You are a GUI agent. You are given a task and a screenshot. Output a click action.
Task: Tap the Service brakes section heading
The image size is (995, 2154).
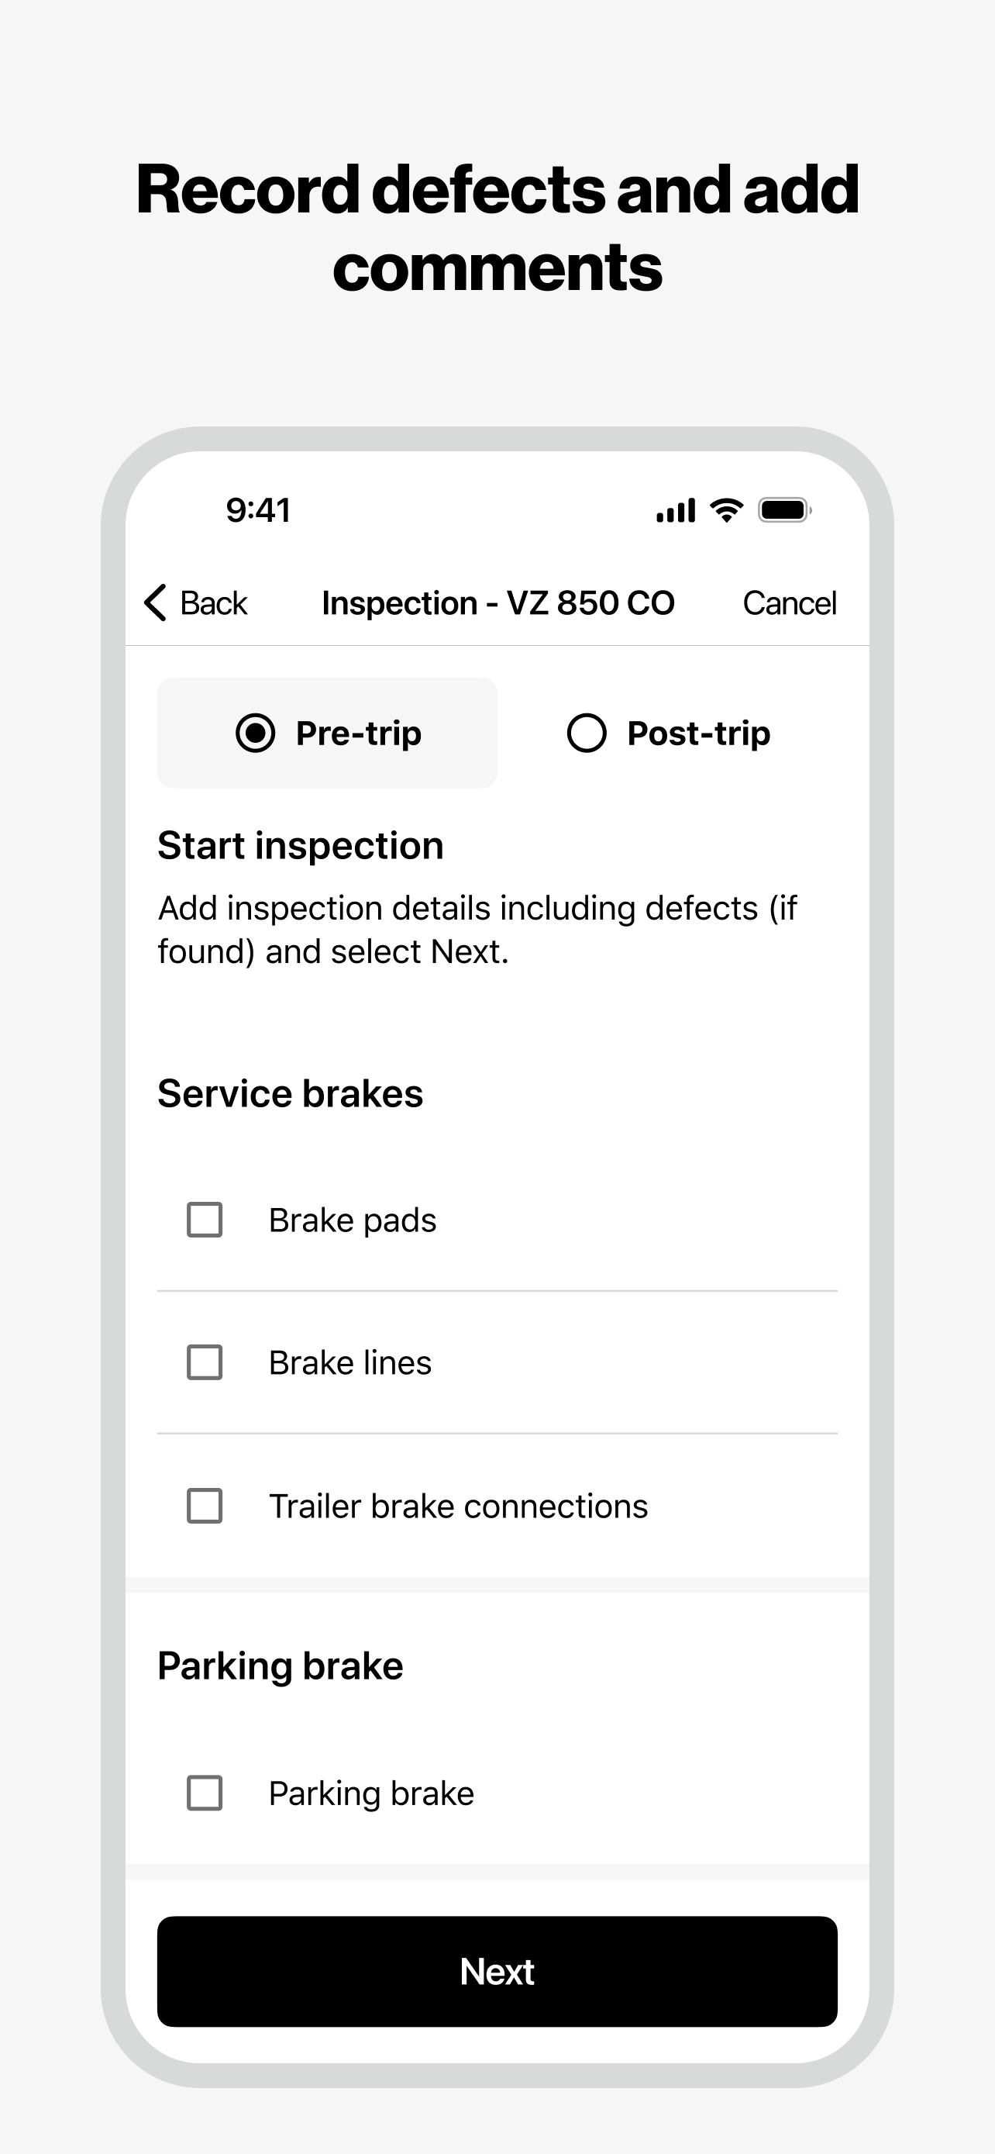coord(290,1094)
